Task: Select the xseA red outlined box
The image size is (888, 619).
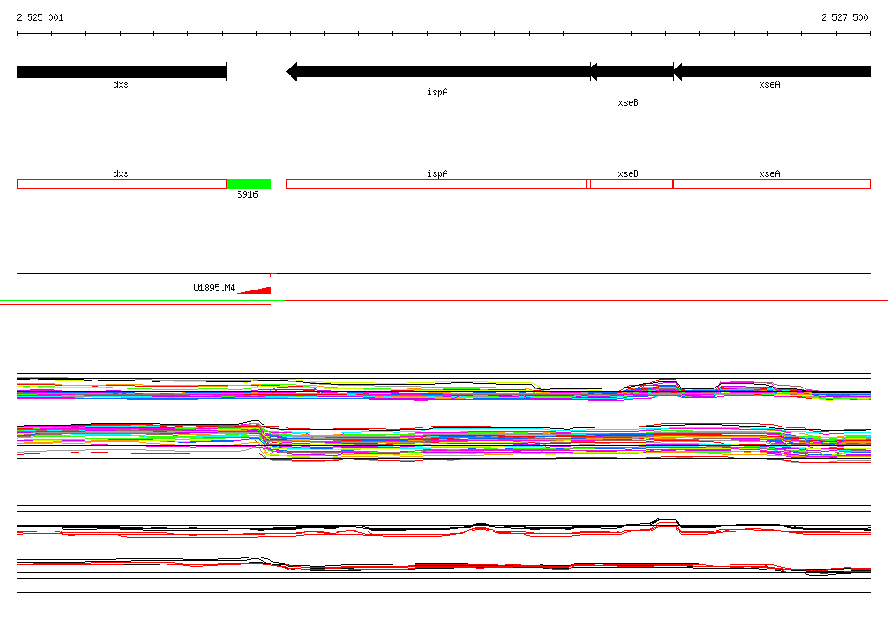Action: tap(772, 184)
